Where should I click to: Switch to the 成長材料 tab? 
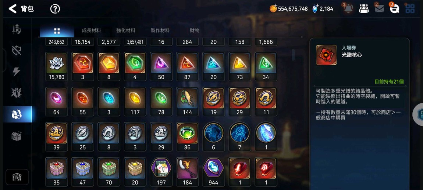click(91, 30)
